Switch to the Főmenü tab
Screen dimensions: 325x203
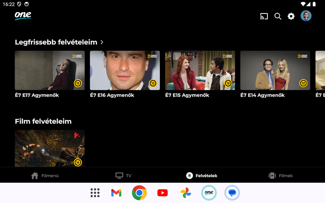tap(45, 175)
